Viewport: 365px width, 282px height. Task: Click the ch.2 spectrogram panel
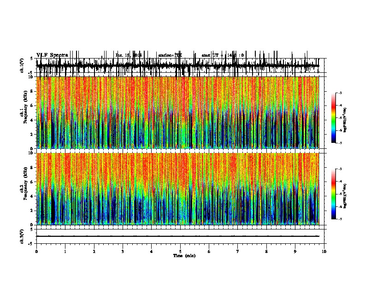tap(178, 189)
